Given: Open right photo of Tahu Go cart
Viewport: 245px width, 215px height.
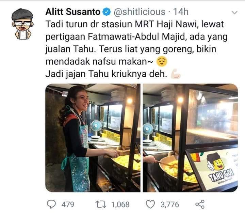Looking at the screenshot, I should pyautogui.click(x=190, y=138).
